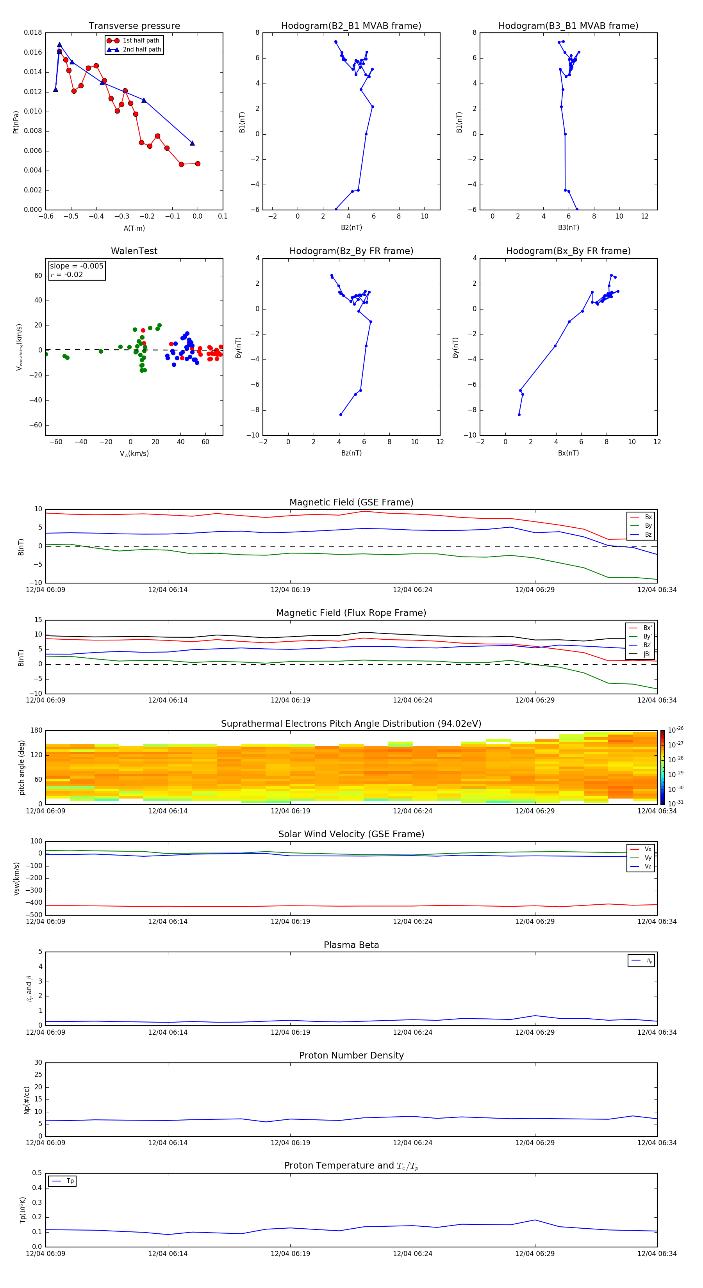Select the "Proton Temperature and Te/Tp" title
Screen dimensions: 703x1288
pyautogui.click(x=351, y=1166)
